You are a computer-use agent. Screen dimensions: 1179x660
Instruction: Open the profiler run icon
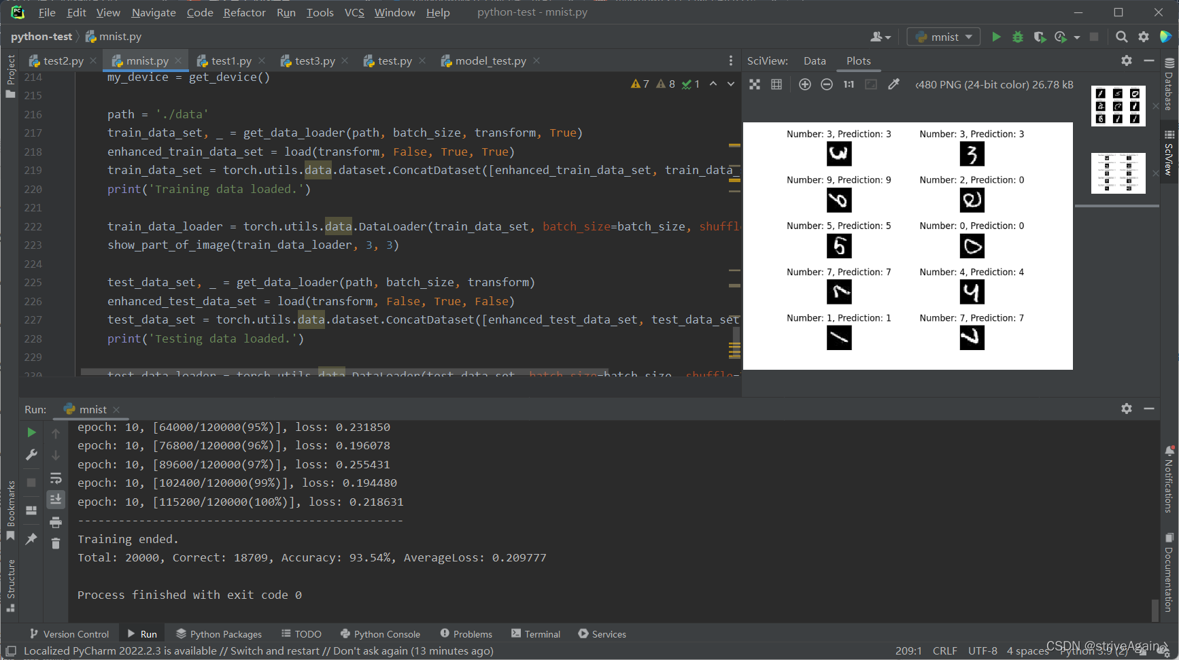click(1061, 37)
